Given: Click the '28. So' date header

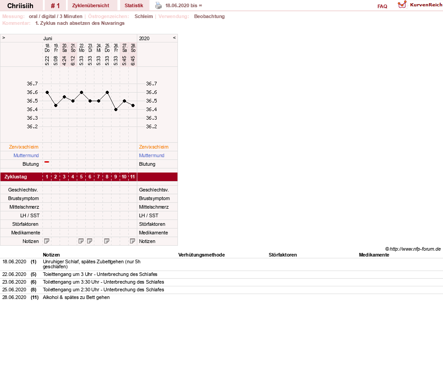Looking at the screenshot, I should [x=133, y=48].
